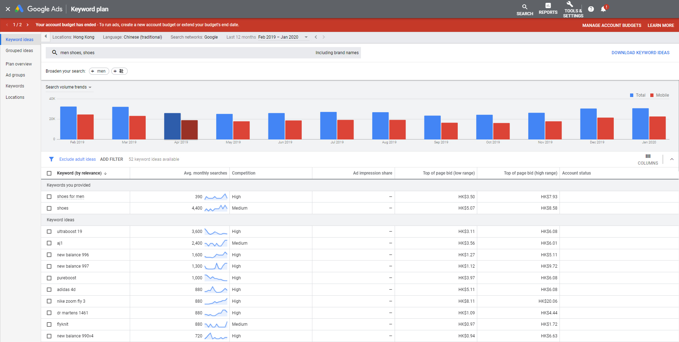Check the 'ultraboost 19' row
Image resolution: width=679 pixels, height=342 pixels.
coord(49,232)
